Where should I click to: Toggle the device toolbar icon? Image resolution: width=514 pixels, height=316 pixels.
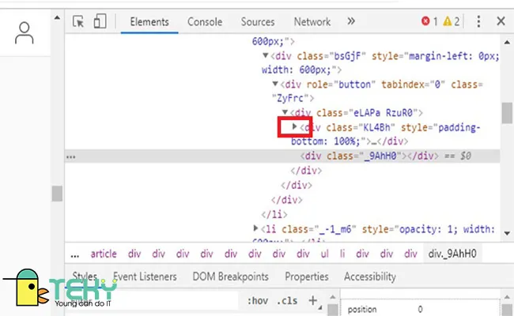[x=99, y=22]
